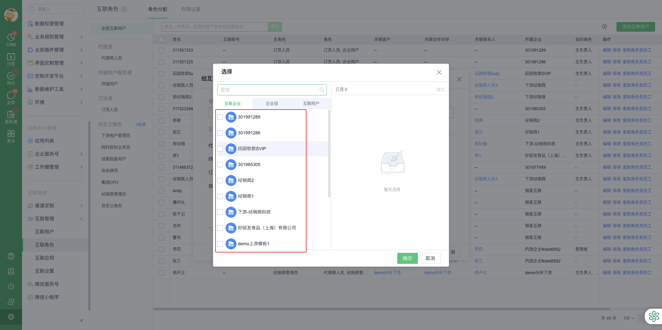Expand the 业务规则管理 menu
The width and height of the screenshot is (662, 330).
click(81, 37)
